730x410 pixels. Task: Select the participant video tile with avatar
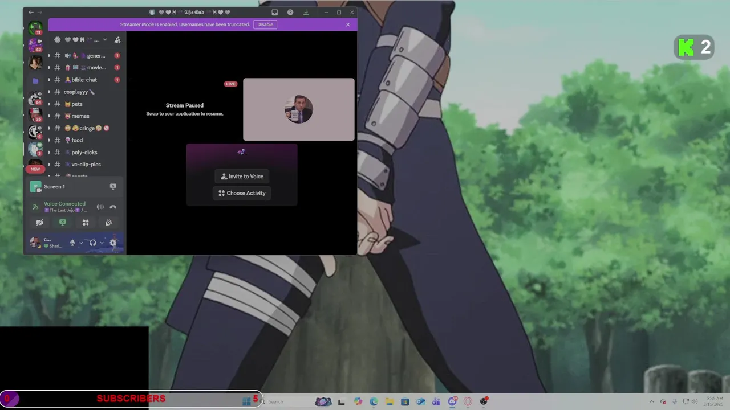[299, 109]
